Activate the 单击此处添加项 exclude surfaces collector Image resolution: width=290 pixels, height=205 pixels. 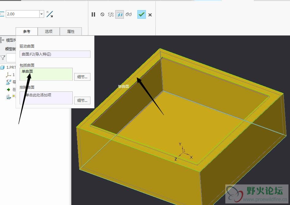[46, 98]
